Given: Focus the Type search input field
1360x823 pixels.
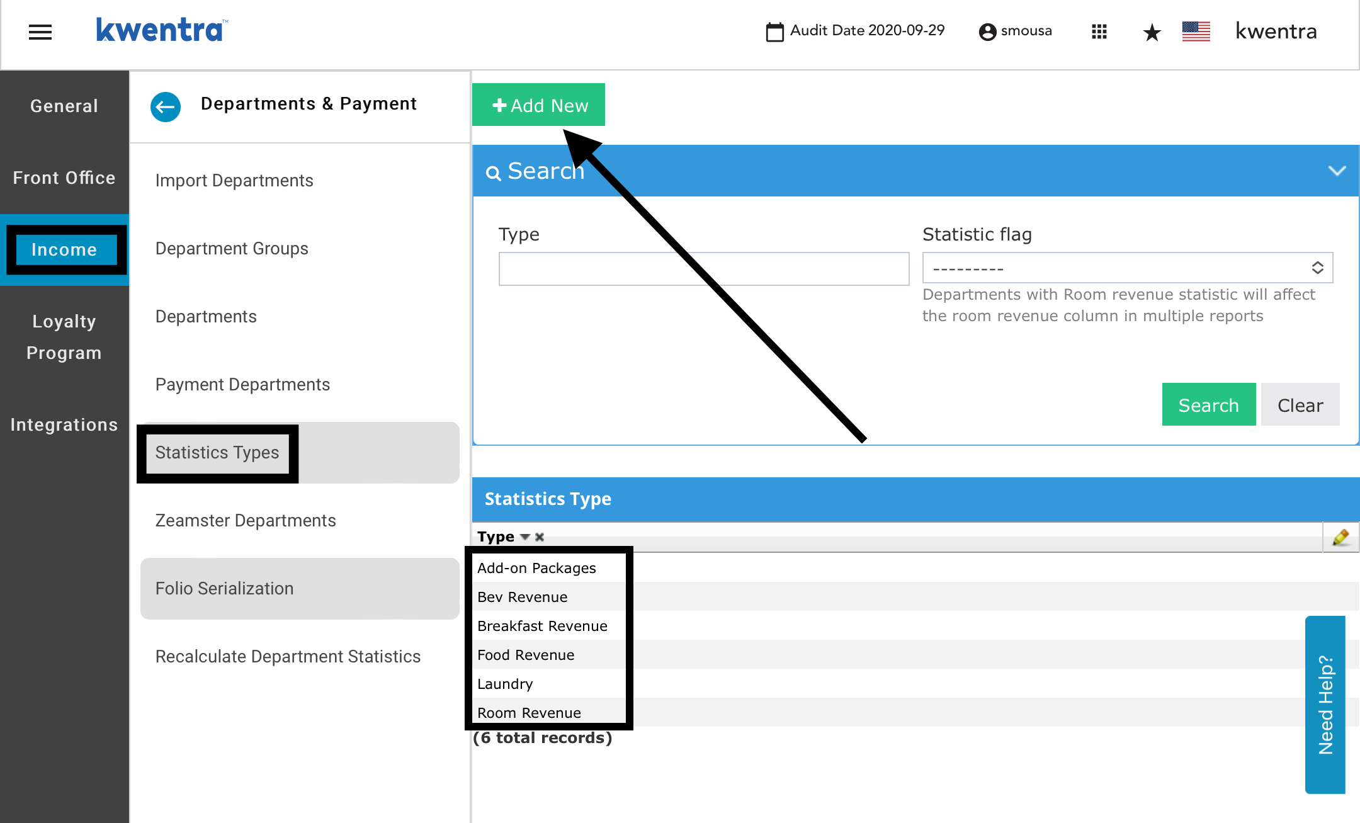Looking at the screenshot, I should pyautogui.click(x=704, y=269).
